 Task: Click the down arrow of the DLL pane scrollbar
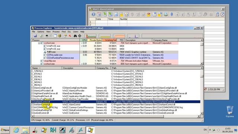202,113
